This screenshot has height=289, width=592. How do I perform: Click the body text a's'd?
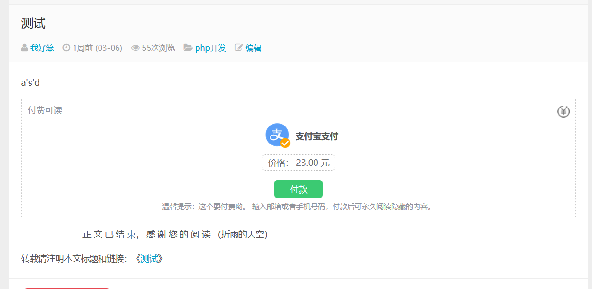30,82
